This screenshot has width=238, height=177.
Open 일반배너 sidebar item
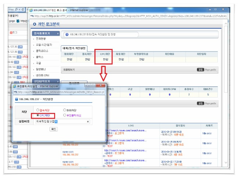click(41, 69)
